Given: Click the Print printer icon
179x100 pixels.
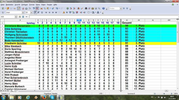Looking at the screenshot, I should [x=26, y=8].
